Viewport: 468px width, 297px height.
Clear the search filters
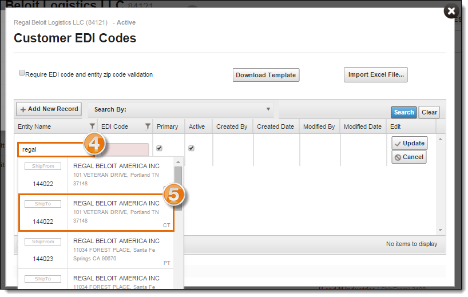[x=429, y=112]
